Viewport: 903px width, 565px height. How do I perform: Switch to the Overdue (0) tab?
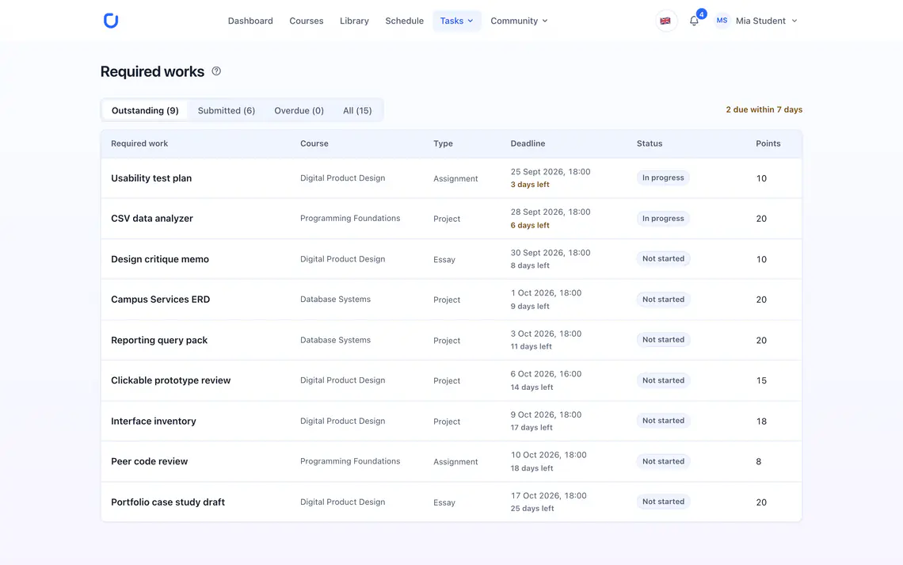tap(299, 110)
